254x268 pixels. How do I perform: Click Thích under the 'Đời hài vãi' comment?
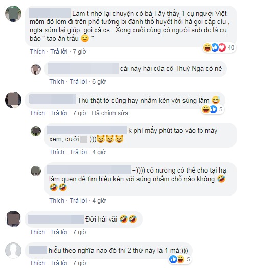pyautogui.click(x=37, y=232)
